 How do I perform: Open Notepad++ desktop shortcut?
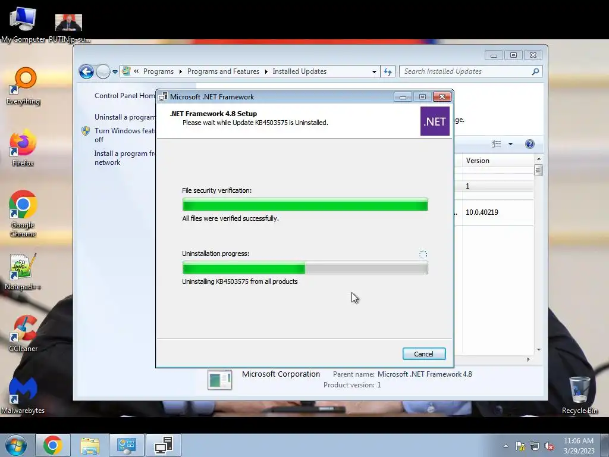click(x=23, y=272)
